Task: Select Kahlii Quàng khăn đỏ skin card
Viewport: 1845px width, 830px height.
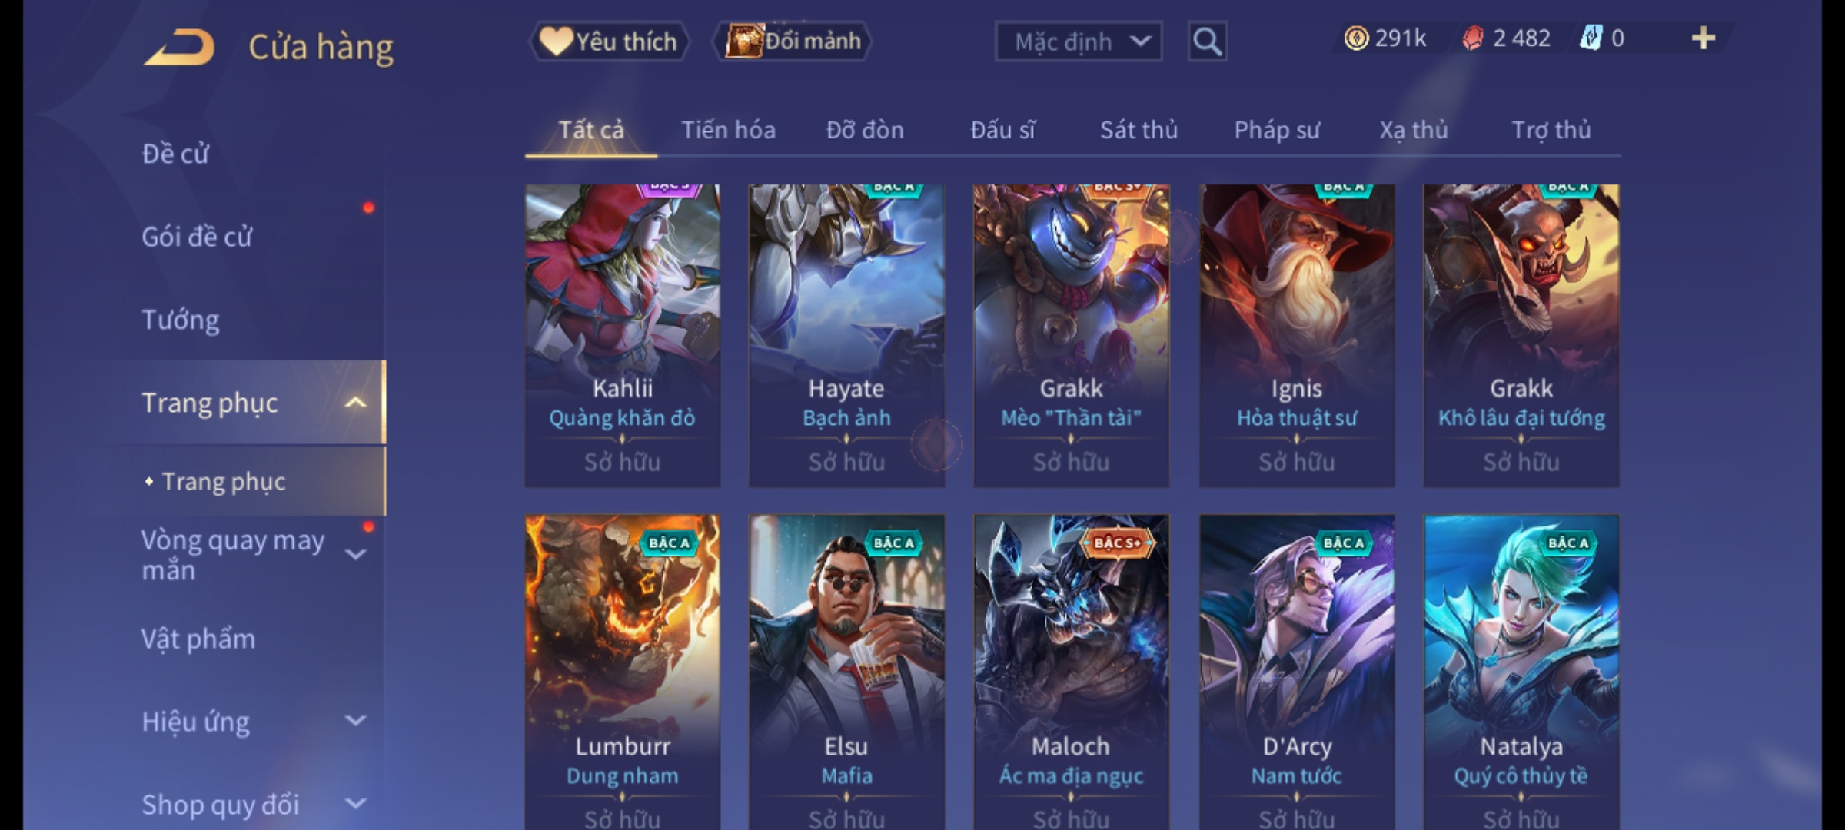Action: click(x=623, y=335)
